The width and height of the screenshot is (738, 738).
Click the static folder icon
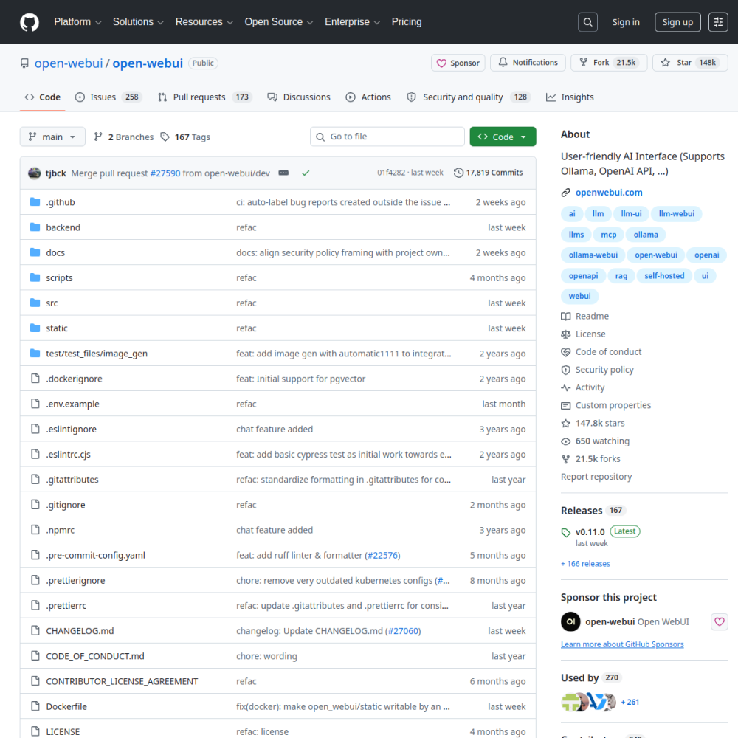point(35,328)
